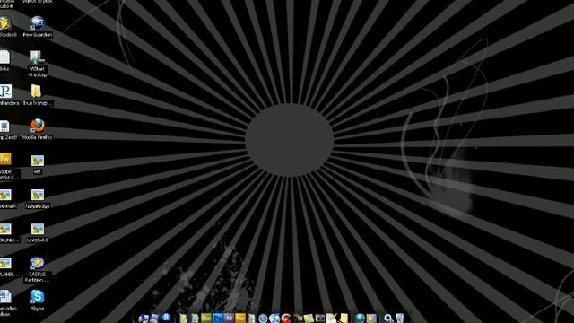Viewport: 574px width, 323px height.
Task: Open EASEUS Partition desktop shortcut
Action: tap(38, 269)
